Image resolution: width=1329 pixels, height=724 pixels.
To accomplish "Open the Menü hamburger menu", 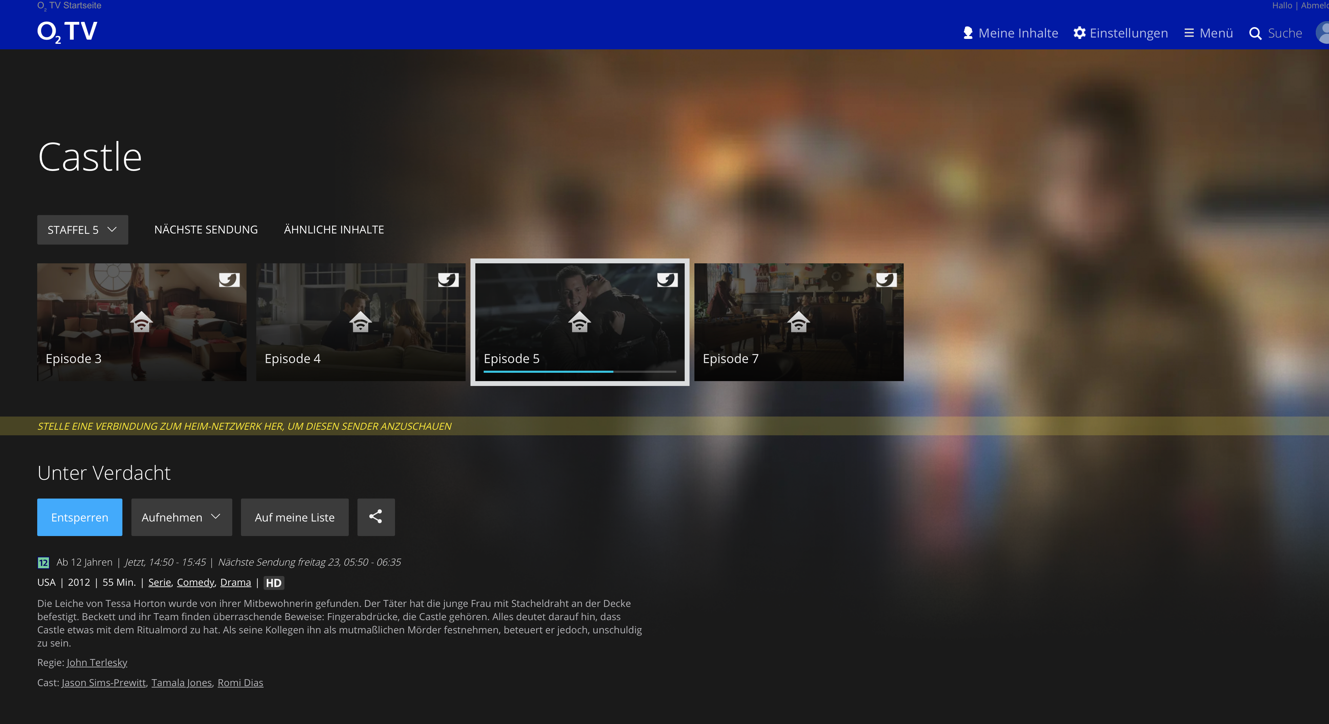I will (1208, 33).
